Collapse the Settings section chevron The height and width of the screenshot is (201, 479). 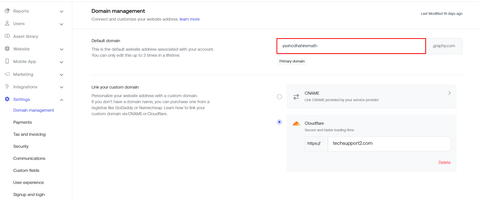[x=61, y=100]
